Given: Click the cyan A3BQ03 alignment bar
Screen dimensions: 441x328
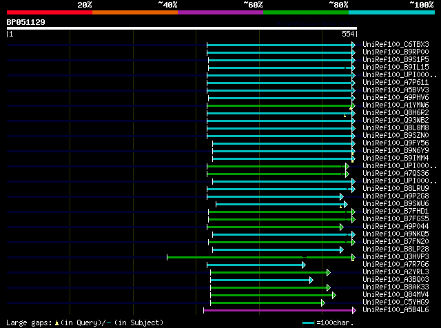Looking at the screenshot, I should click(262, 280).
